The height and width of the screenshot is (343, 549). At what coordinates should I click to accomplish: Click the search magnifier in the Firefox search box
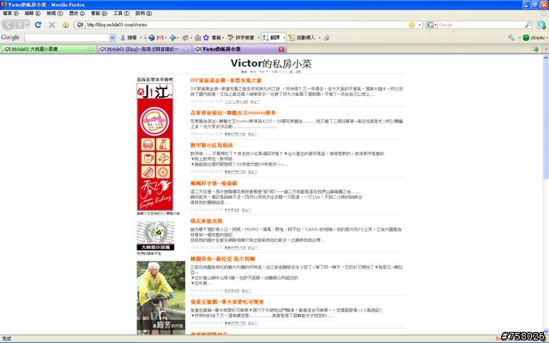[528, 25]
